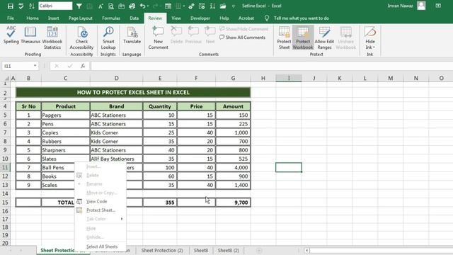
Task: Click Unshare Workbook
Action: point(346,38)
